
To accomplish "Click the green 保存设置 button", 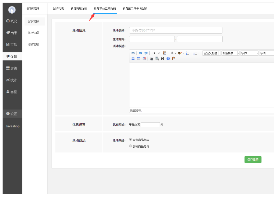I will pos(253,159).
